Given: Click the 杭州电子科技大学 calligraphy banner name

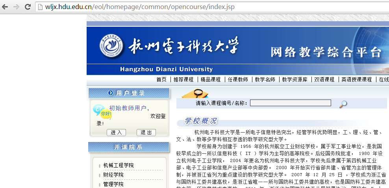Looking at the screenshot, I should [183, 46].
